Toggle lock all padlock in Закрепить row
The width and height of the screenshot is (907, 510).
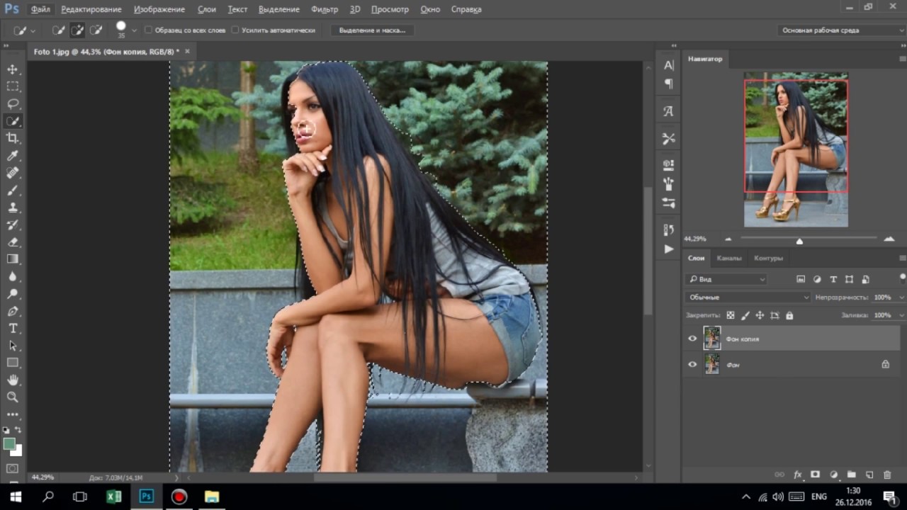click(x=789, y=315)
